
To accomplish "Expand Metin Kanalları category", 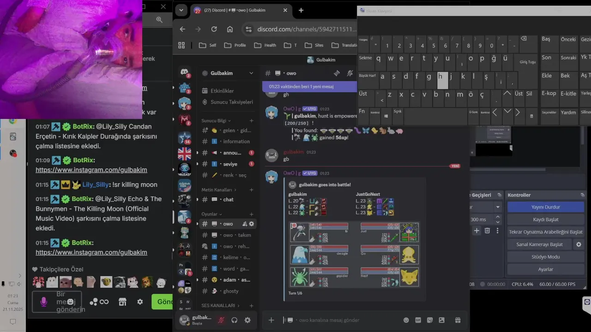I will [x=219, y=190].
